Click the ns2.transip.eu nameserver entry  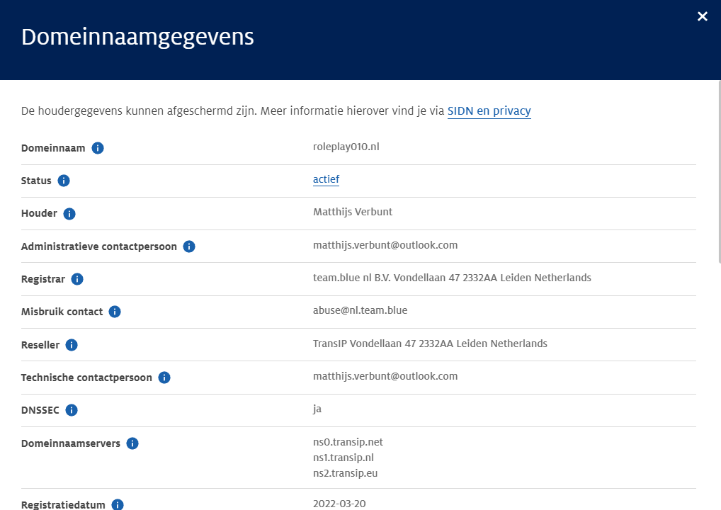click(x=345, y=473)
